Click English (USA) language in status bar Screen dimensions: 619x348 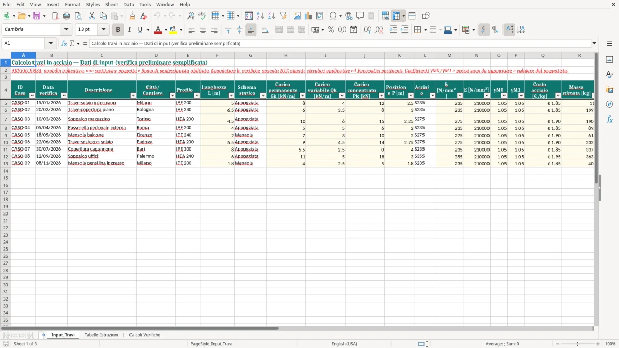coord(344,344)
